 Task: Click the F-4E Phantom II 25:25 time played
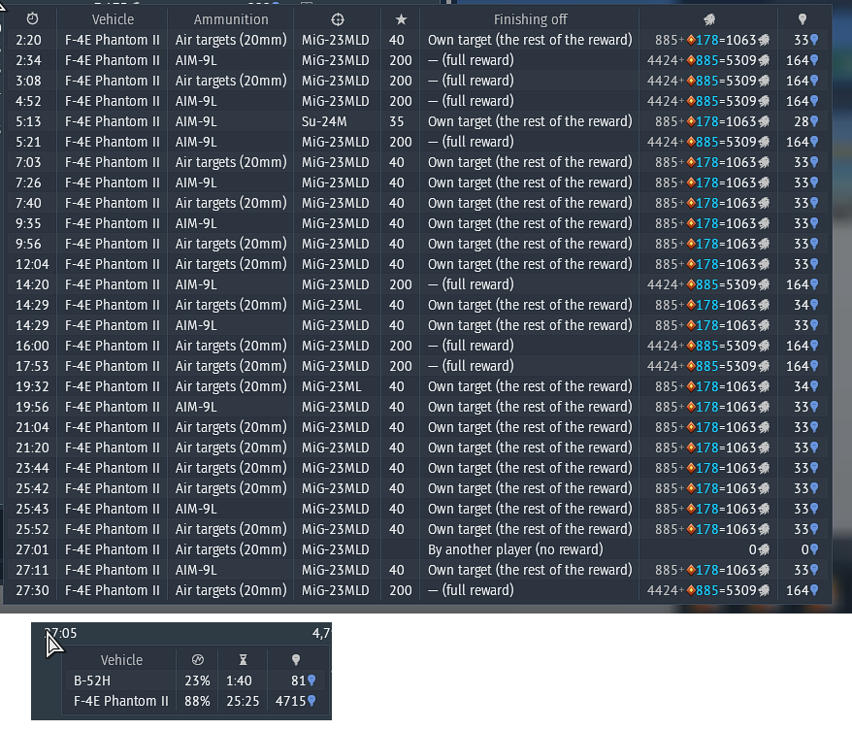[x=243, y=701]
